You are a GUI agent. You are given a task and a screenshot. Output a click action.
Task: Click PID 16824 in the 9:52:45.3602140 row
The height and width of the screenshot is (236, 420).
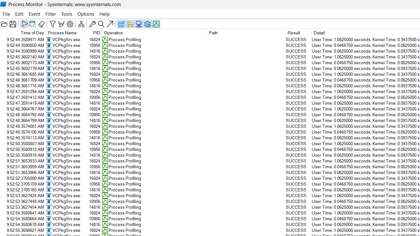pos(95,57)
